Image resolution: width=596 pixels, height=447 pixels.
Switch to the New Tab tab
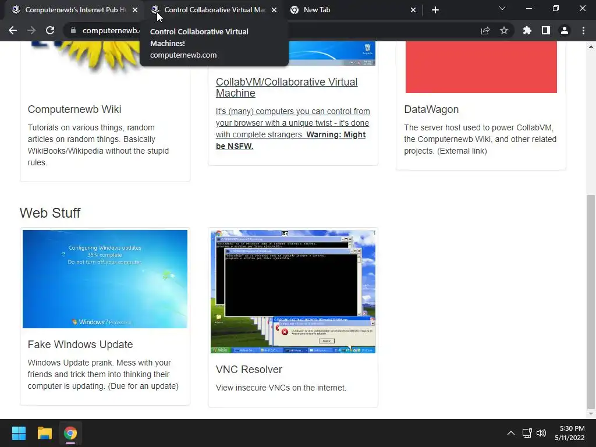click(x=353, y=10)
